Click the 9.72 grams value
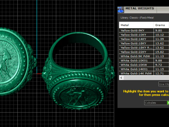 coord(158,65)
